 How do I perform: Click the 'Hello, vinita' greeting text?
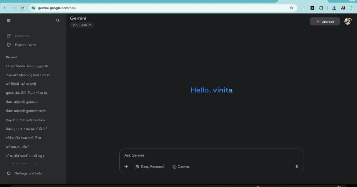click(x=212, y=90)
